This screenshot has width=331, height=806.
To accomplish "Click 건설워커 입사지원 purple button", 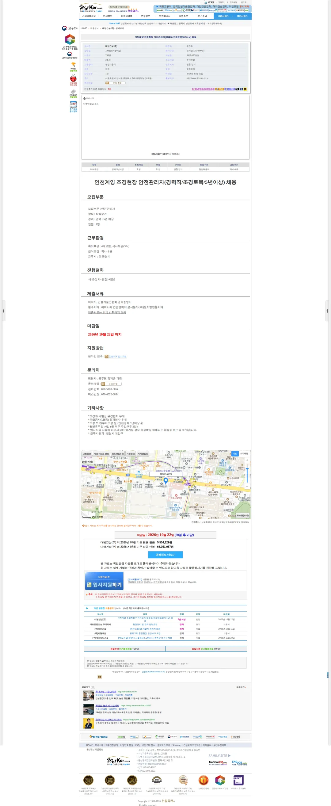I will (x=204, y=89).
